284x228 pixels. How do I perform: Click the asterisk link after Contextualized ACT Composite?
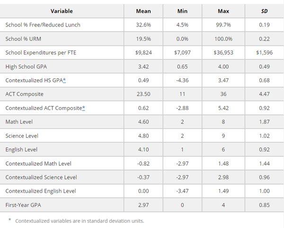point(83,108)
